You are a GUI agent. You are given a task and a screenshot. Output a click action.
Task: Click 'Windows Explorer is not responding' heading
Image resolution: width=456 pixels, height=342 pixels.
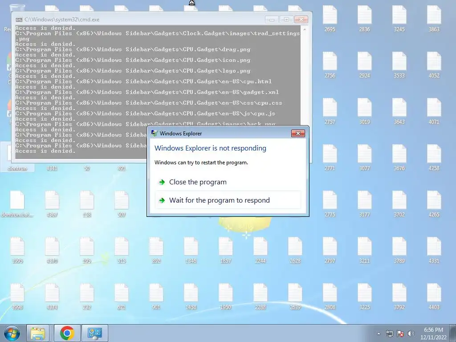pyautogui.click(x=210, y=148)
